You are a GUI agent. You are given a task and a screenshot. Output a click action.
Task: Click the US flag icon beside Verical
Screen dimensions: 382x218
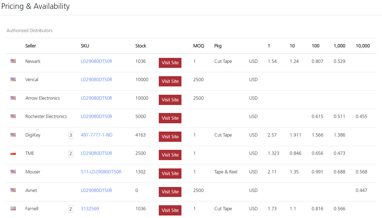pyautogui.click(x=13, y=79)
